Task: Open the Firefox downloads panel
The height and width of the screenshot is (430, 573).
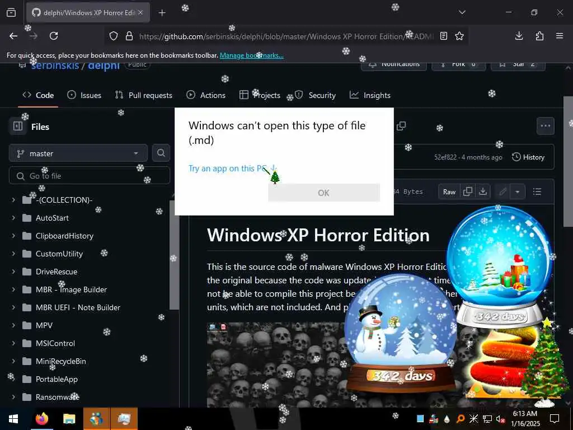Action: coord(519,36)
